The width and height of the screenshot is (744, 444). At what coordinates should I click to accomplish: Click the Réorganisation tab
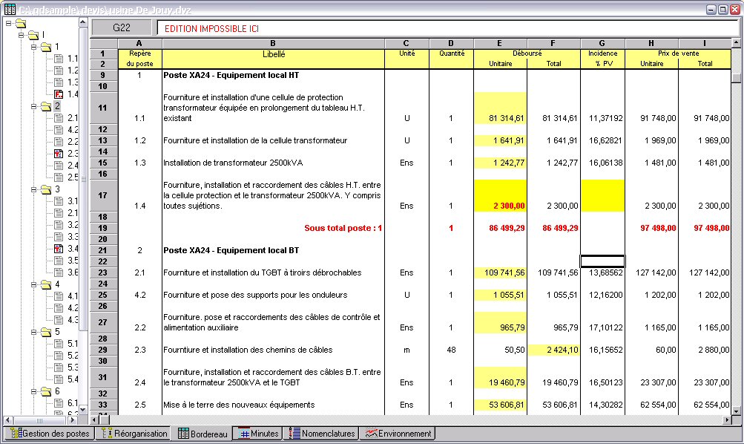(x=133, y=434)
